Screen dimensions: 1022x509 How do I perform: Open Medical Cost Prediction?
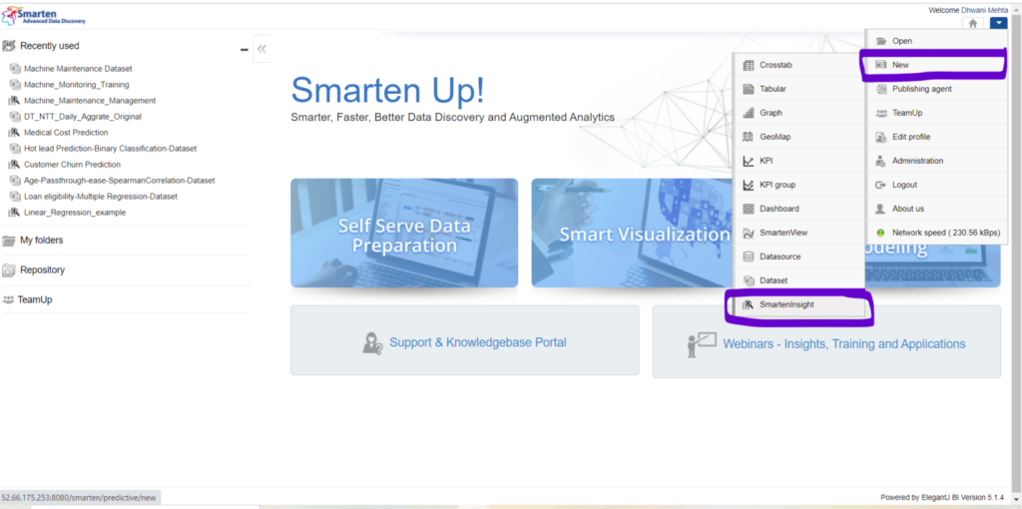coord(66,133)
